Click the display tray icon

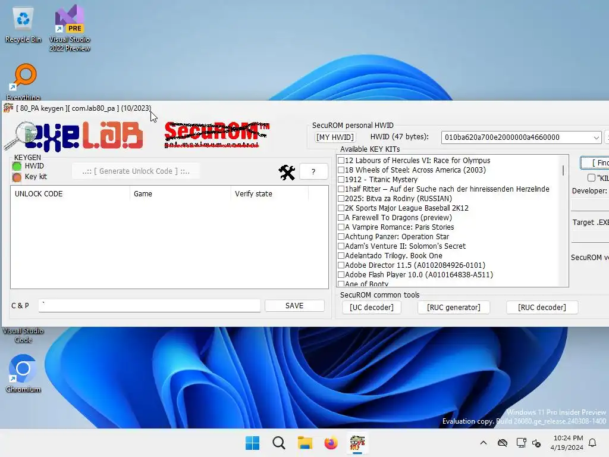pos(521,443)
